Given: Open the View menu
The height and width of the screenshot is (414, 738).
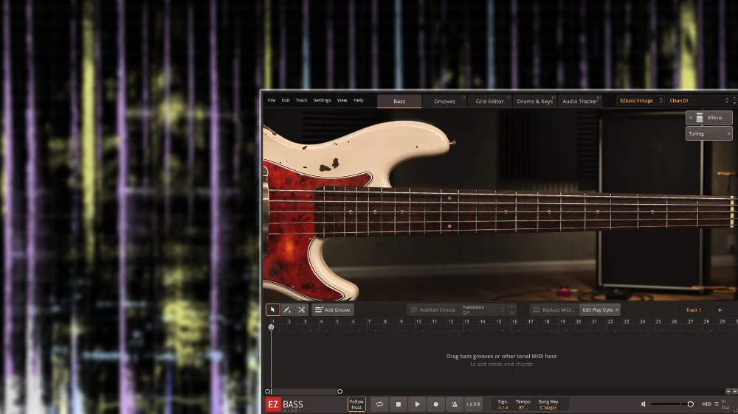Looking at the screenshot, I should (x=342, y=100).
